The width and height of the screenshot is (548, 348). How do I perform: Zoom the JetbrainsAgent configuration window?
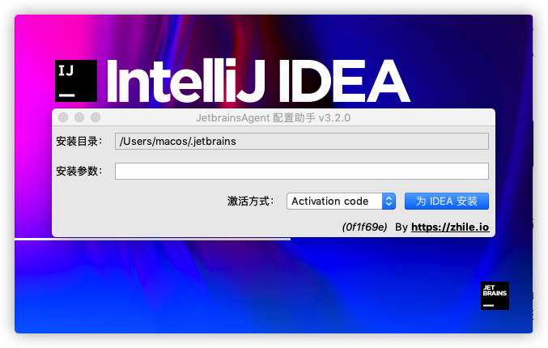(95, 118)
